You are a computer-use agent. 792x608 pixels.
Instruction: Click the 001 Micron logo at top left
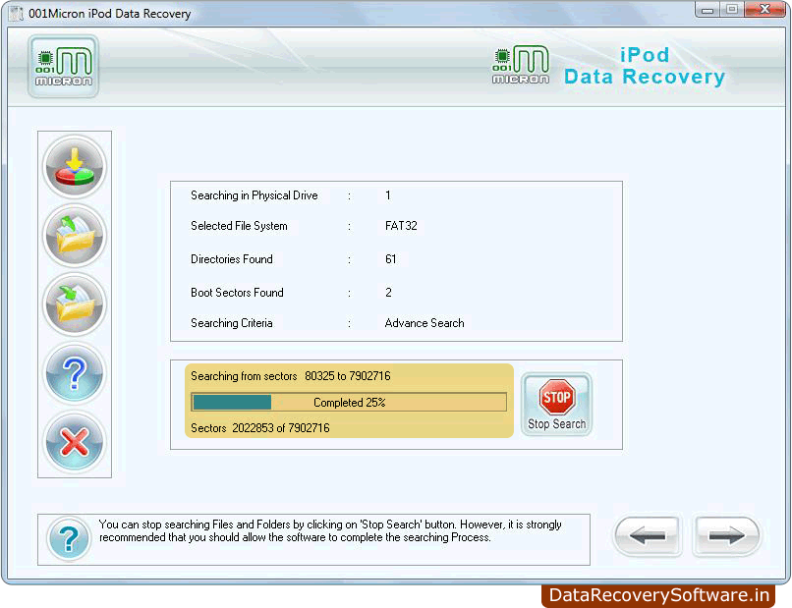point(64,66)
